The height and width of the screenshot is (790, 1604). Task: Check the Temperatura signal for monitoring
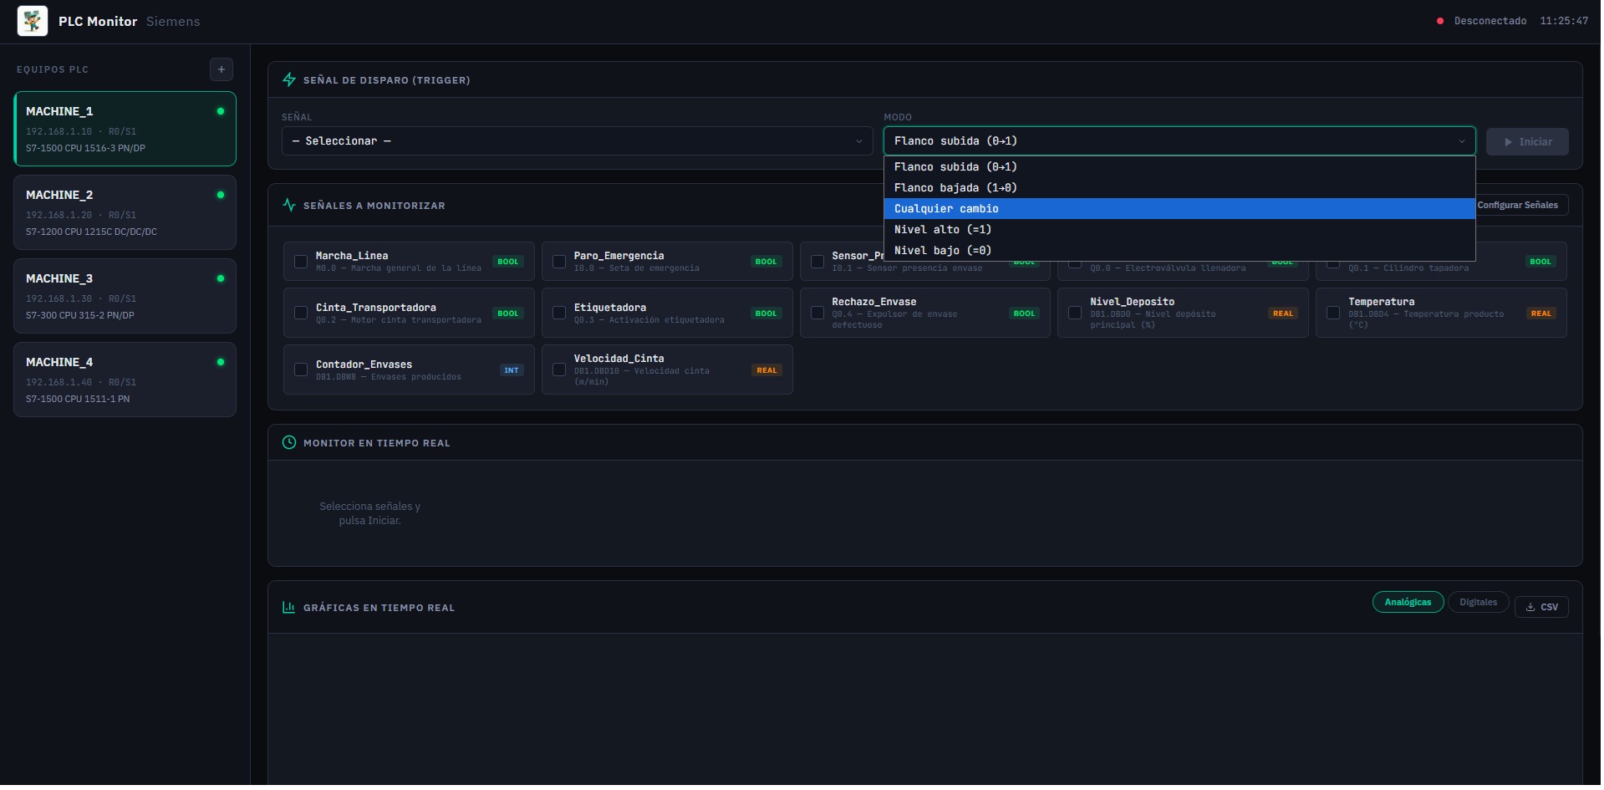click(x=1334, y=313)
